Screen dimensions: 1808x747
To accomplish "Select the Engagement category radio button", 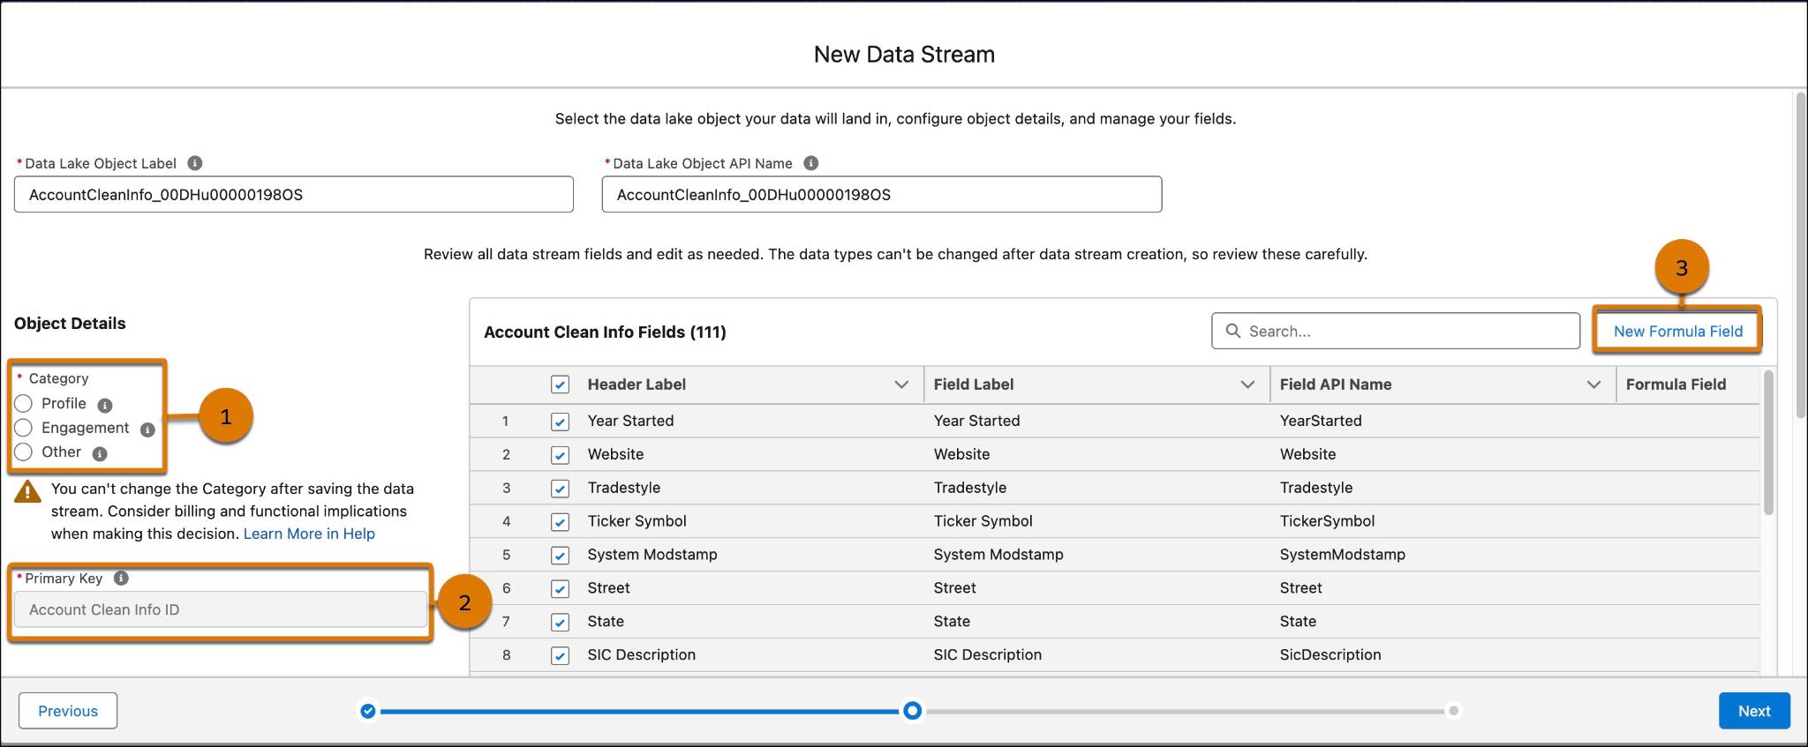I will click(24, 428).
